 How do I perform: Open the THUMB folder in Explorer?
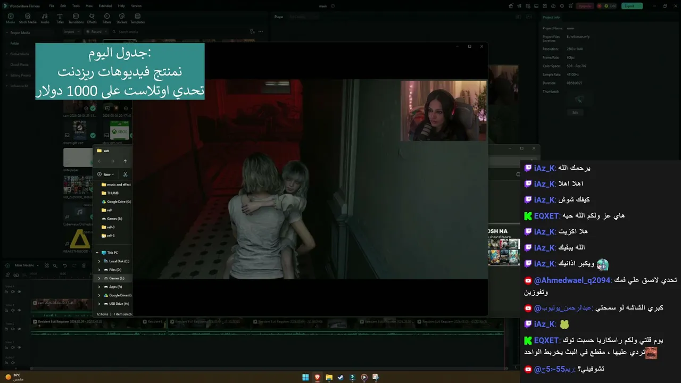click(110, 193)
